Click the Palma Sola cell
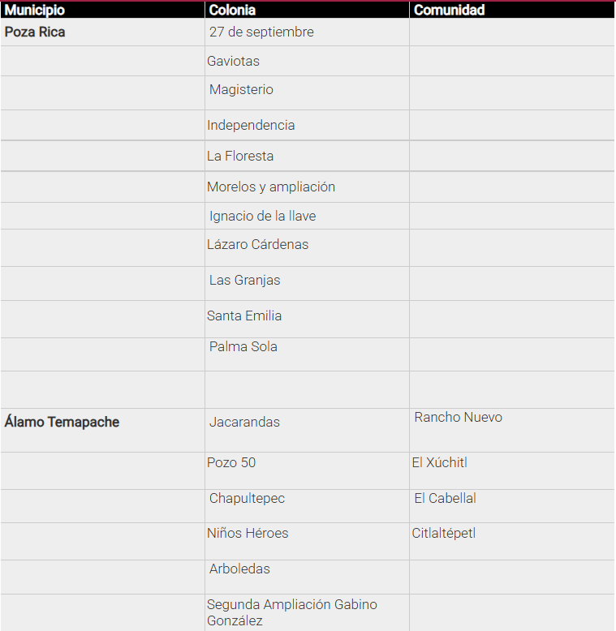 tap(243, 347)
